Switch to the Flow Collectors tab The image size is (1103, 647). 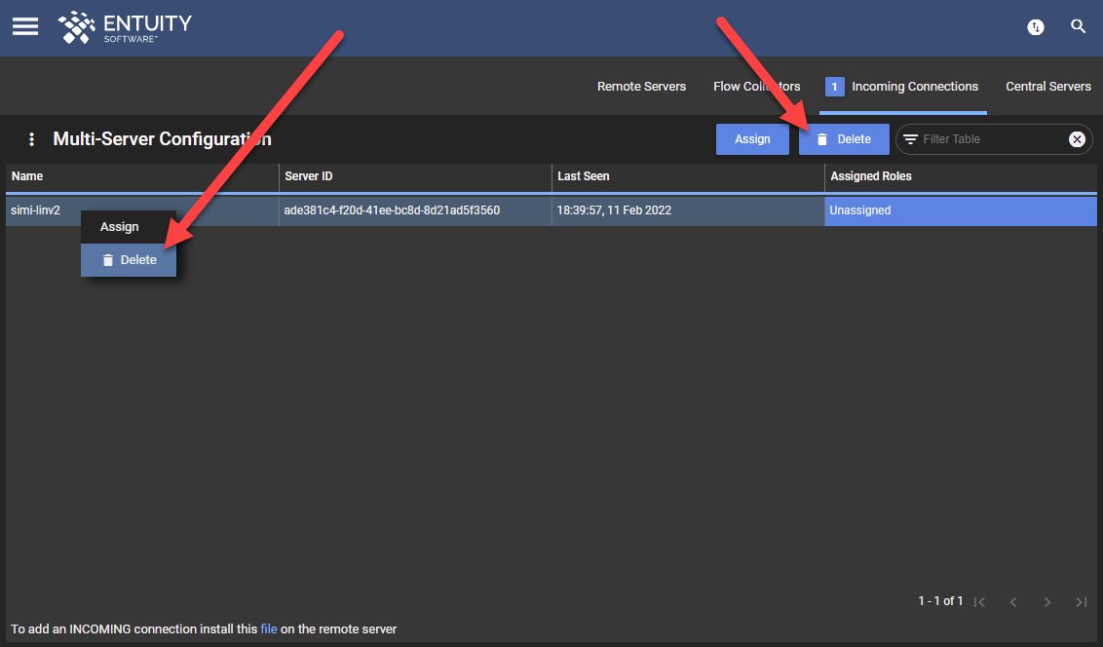(757, 87)
